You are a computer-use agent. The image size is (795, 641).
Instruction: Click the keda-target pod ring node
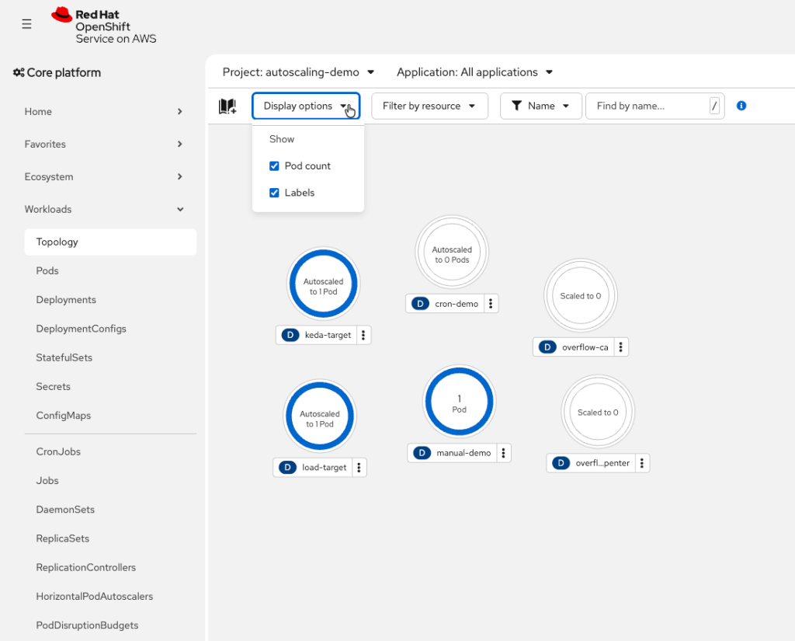tap(324, 283)
